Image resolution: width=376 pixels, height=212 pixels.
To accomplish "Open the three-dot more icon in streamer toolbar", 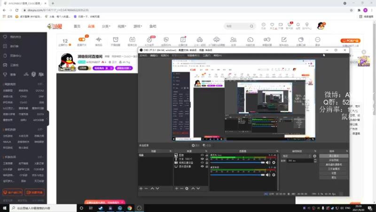I will [318, 40].
